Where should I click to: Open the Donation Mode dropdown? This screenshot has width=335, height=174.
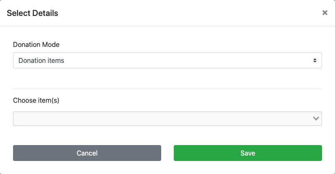(167, 60)
